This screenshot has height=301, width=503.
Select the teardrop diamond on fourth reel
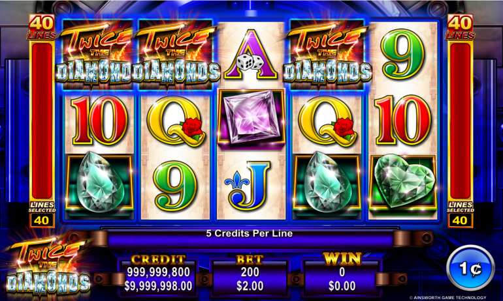coord(327,182)
